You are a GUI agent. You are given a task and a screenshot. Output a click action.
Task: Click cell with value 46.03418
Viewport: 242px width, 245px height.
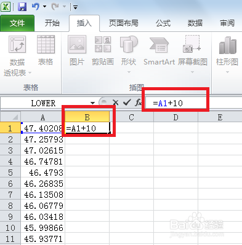click(42, 216)
